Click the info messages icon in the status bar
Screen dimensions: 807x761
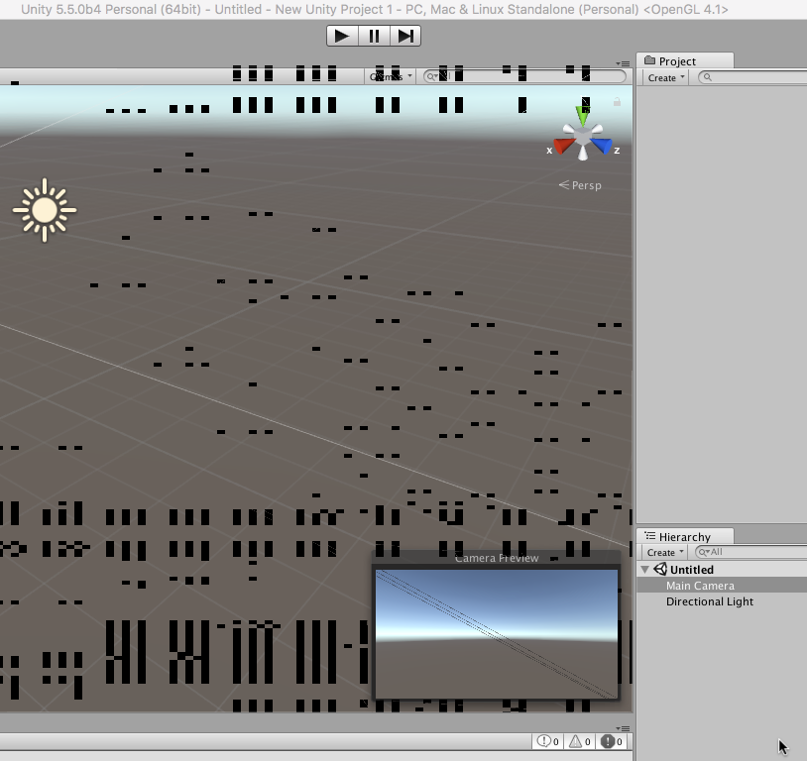(544, 741)
